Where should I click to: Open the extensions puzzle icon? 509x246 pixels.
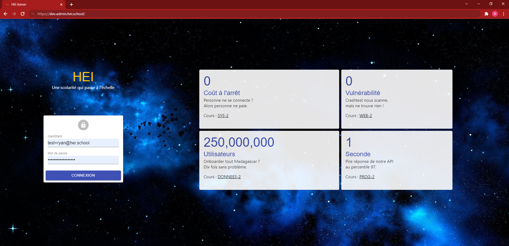486,14
